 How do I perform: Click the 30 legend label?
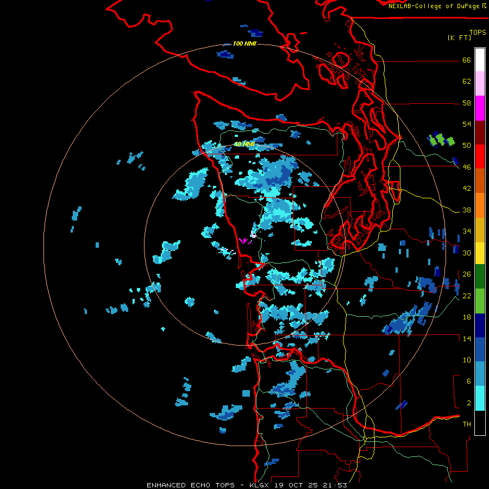click(467, 253)
